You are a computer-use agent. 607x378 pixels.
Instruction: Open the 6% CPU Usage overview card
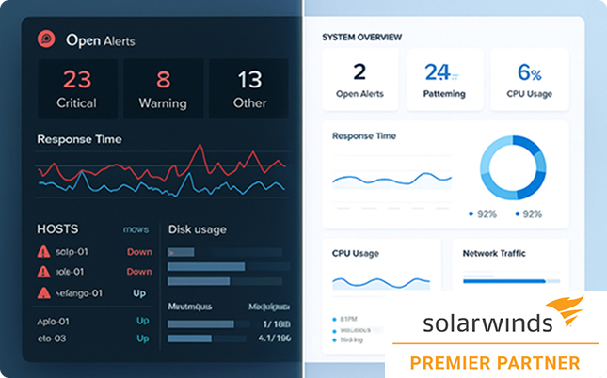pyautogui.click(x=530, y=80)
